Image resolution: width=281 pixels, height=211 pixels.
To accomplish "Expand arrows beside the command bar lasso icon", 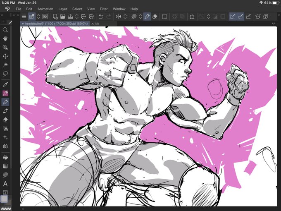I will pyautogui.click(x=140, y=17).
